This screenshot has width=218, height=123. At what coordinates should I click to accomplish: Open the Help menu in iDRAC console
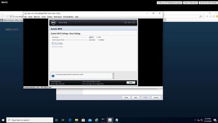pos(77,17)
